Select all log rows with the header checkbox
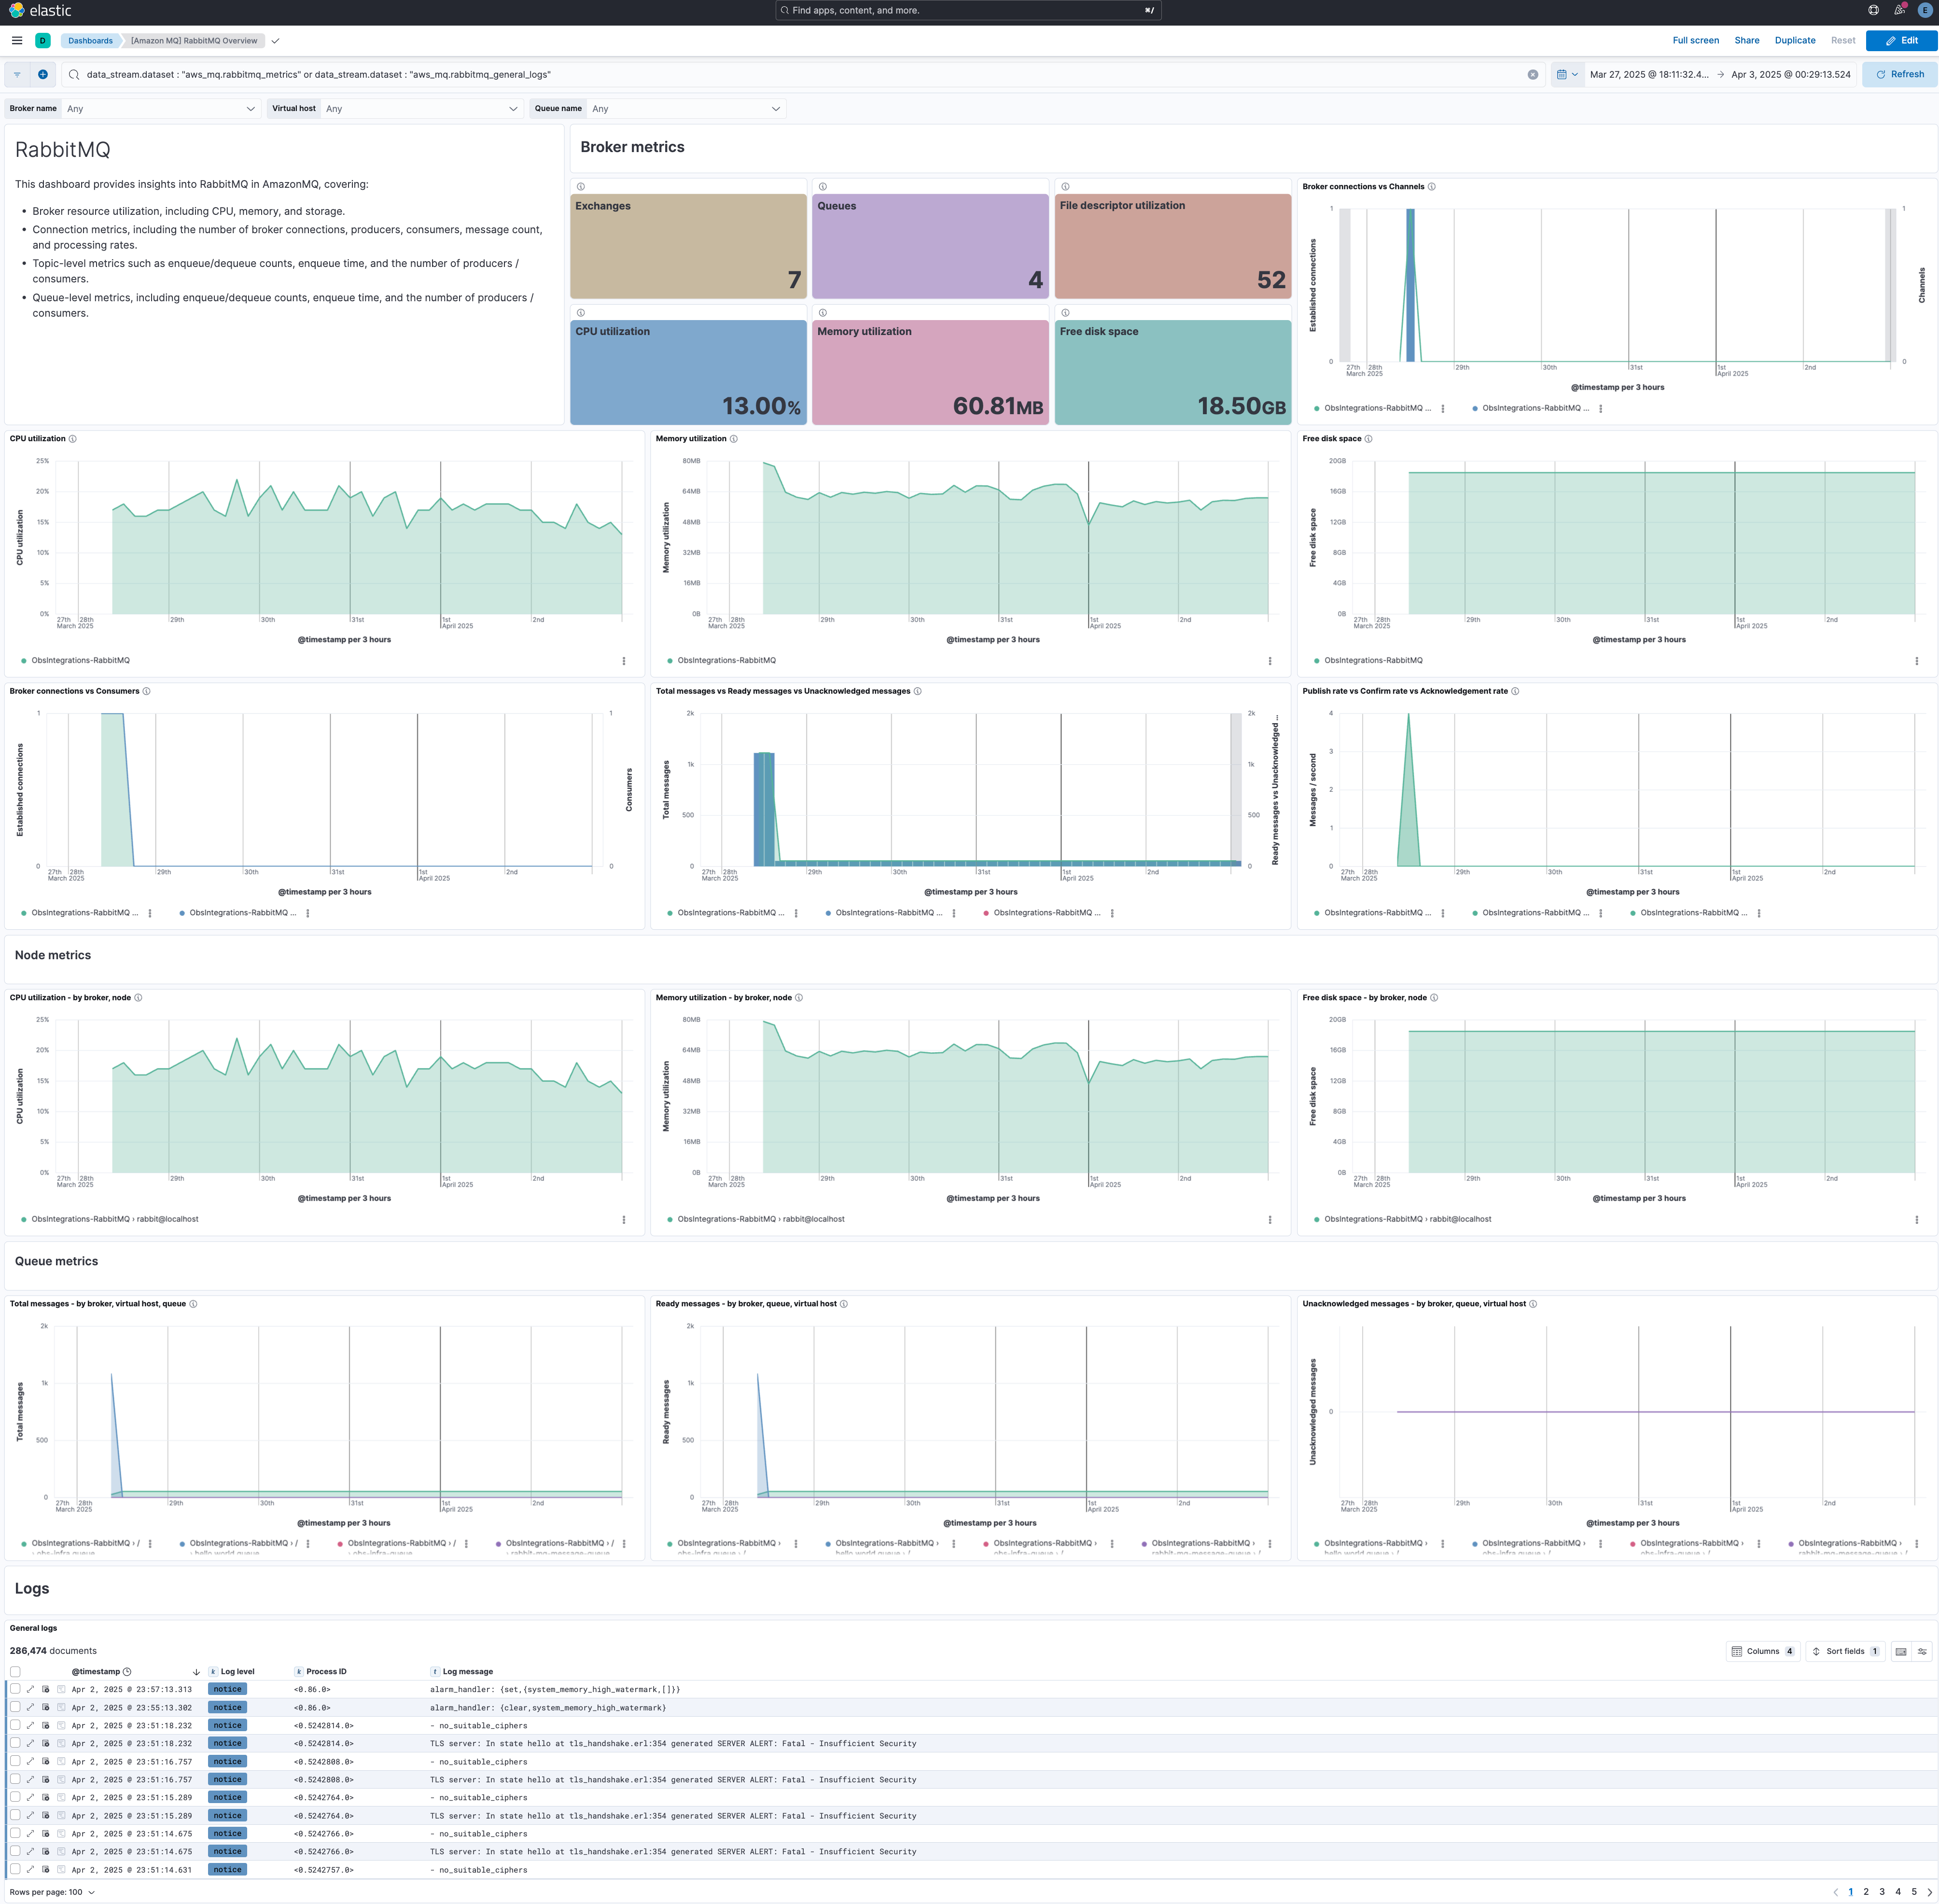The image size is (1939, 1904). tap(15, 1671)
